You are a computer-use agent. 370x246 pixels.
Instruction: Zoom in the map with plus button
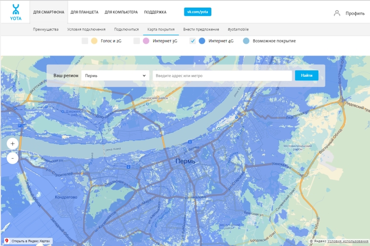(x=13, y=143)
